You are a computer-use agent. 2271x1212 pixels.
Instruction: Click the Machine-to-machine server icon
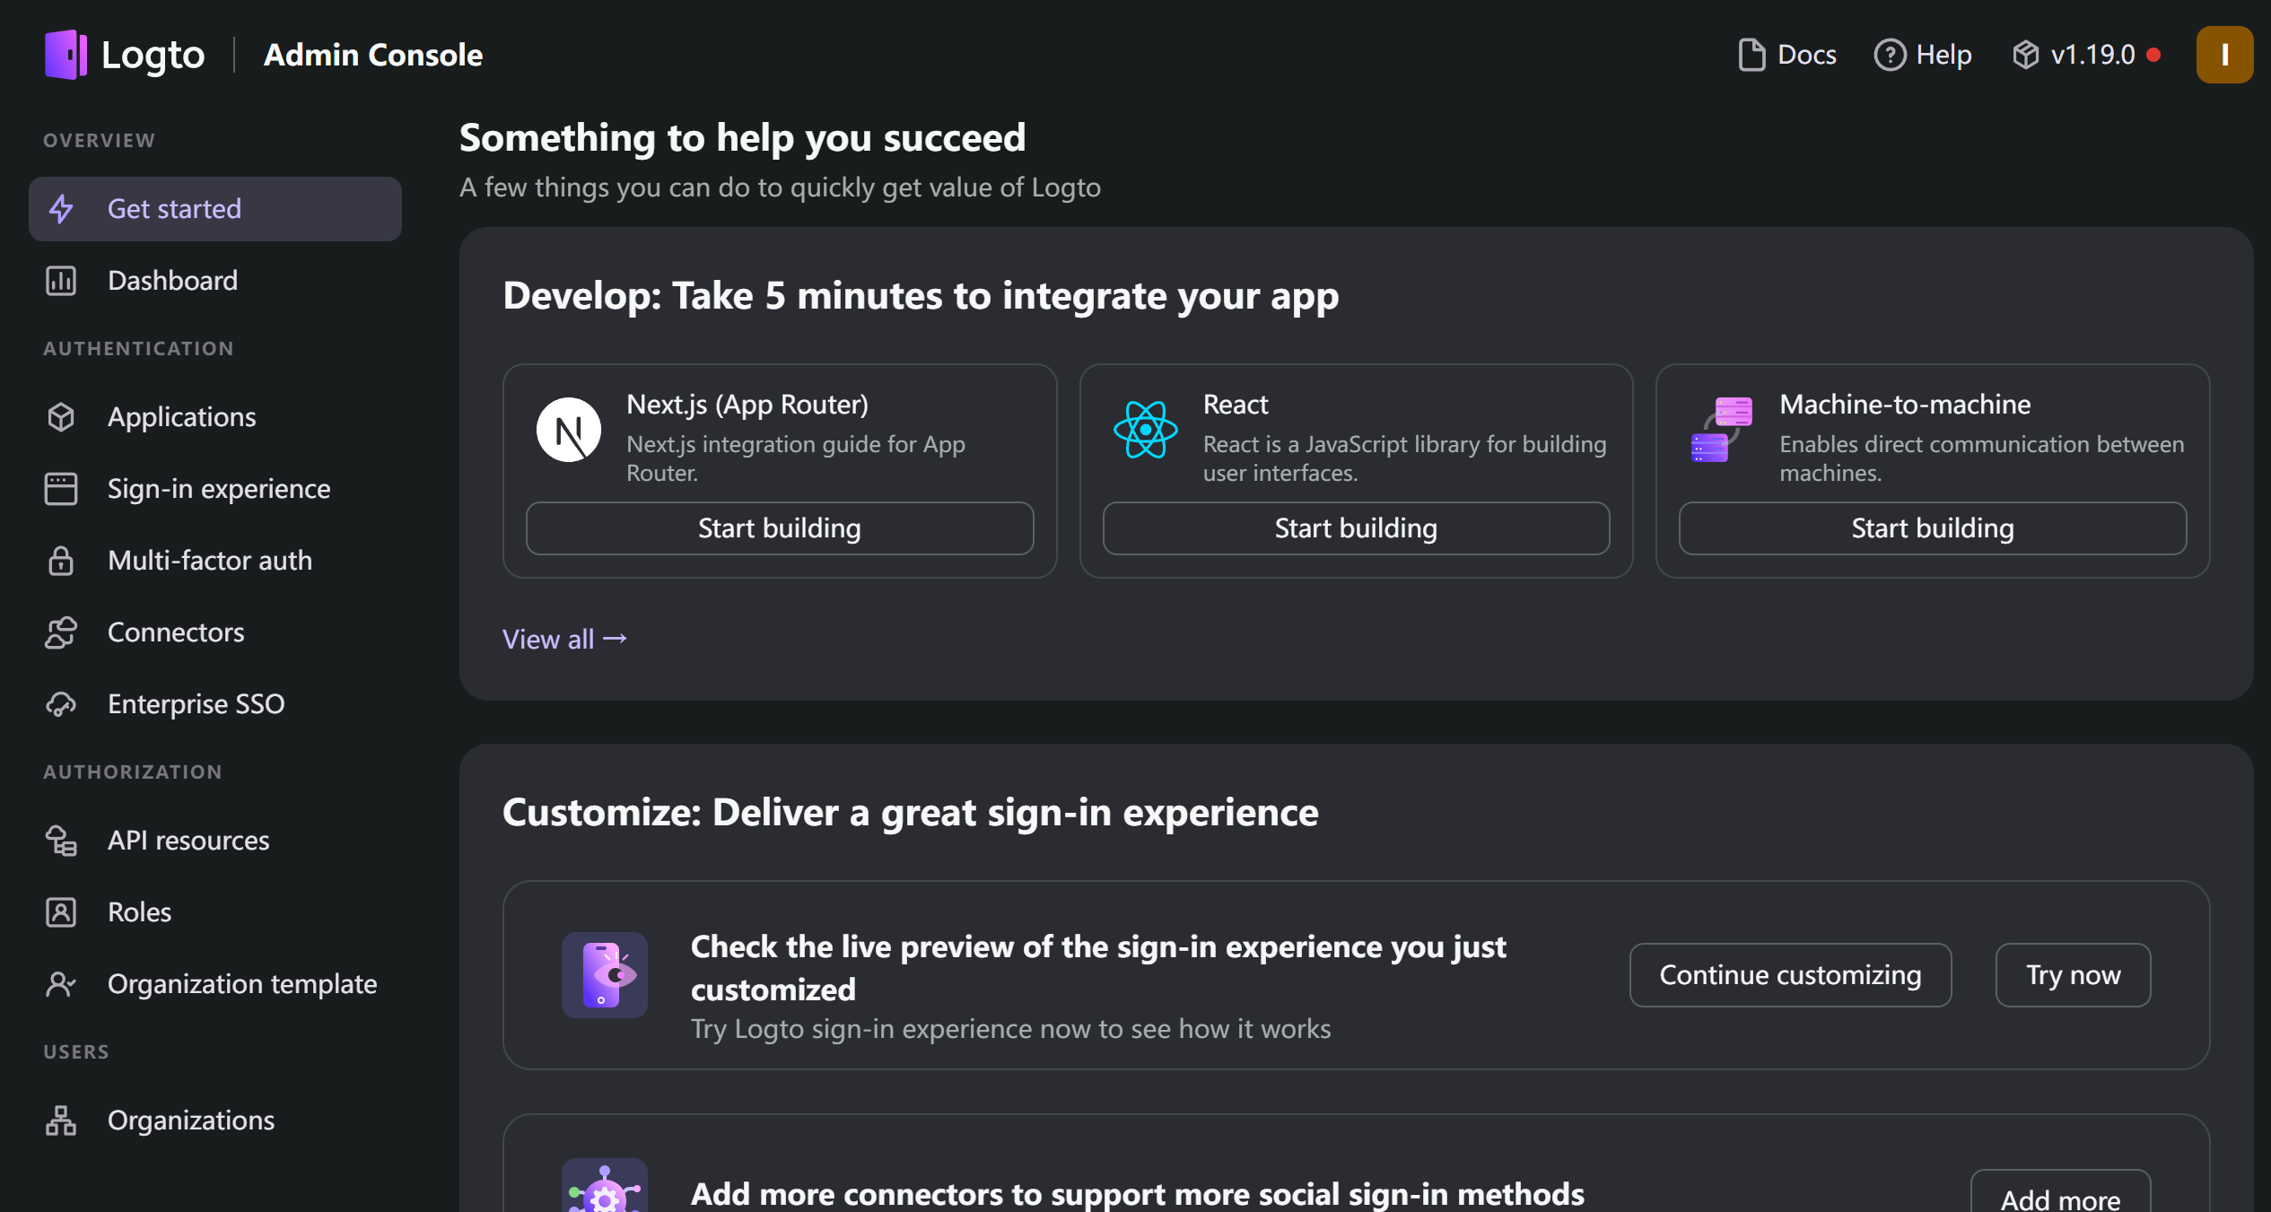pos(1721,430)
